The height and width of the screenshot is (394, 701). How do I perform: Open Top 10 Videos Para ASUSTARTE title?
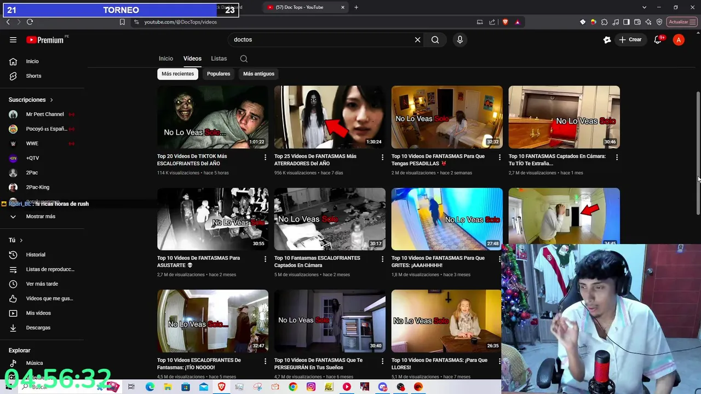tap(198, 262)
